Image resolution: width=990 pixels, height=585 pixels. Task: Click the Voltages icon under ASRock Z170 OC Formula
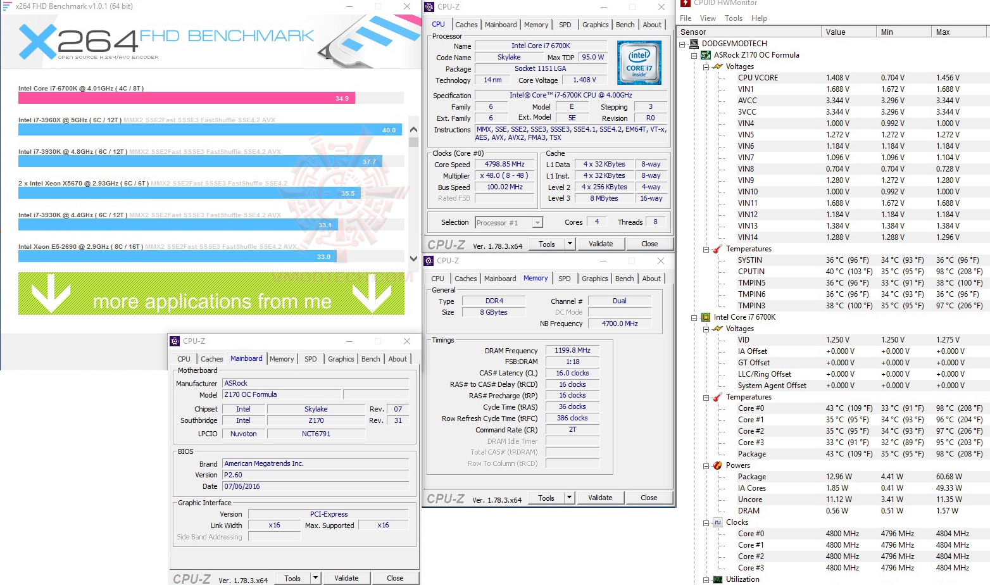717,66
